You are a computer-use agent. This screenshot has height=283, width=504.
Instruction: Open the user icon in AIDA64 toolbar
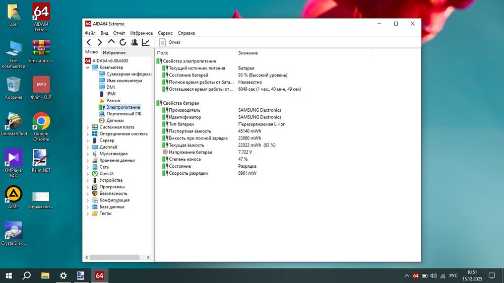(x=135, y=42)
